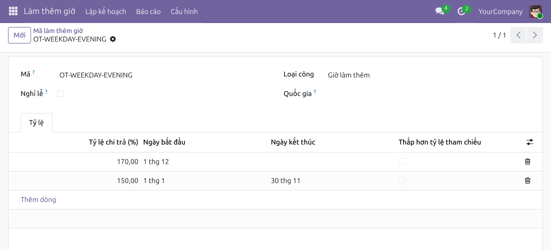The image size is (551, 250).
Task: Open the column settings sliders icon
Action: click(530, 142)
